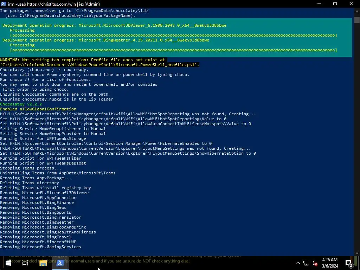Click the 'Chocolatey v2.2.2' line
This screenshot has width=360, height=270.
[21, 104]
